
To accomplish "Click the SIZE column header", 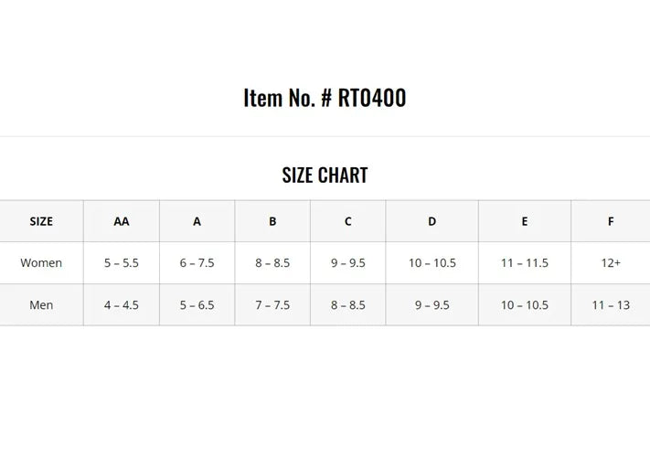I will click(41, 221).
